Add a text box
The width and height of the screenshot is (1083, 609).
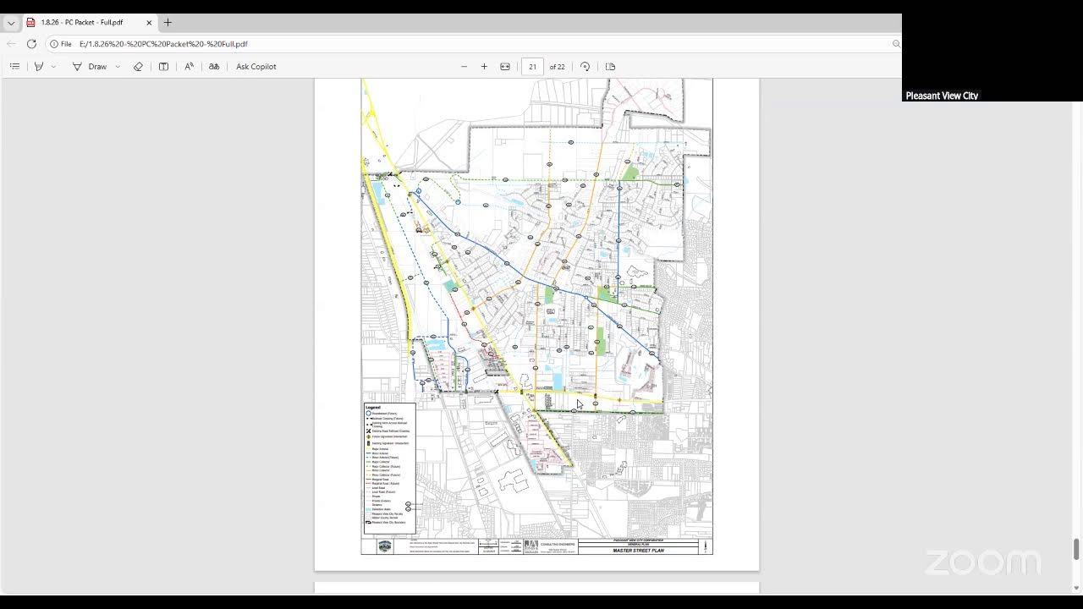(x=163, y=67)
